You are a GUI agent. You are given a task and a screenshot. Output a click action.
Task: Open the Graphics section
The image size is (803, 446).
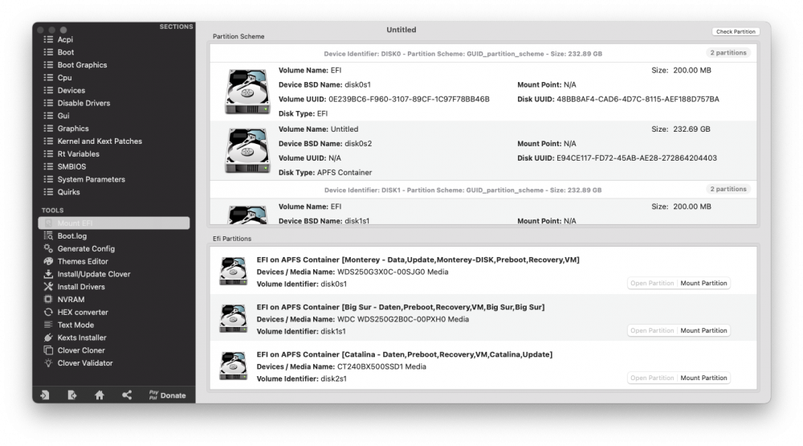(x=73, y=129)
